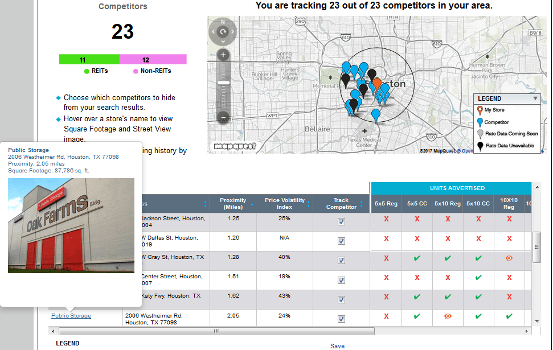Click the 5x5 Reg X for Westheimer Rd
The width and height of the screenshot is (553, 350).
coord(386,316)
